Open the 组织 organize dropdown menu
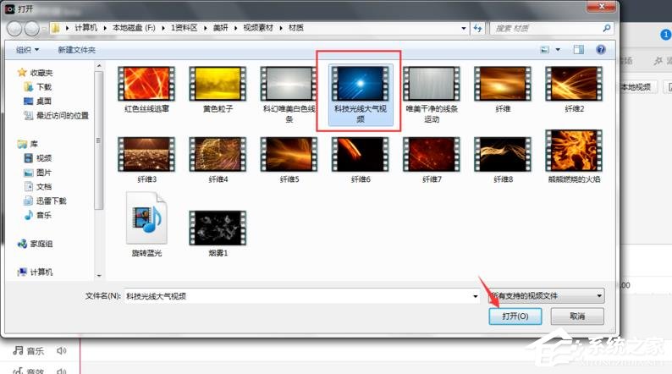This screenshot has height=374, width=672. tap(27, 50)
